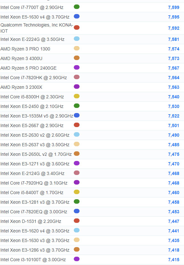Screen dimensions: 184x265
Task: Click the 7,540 score value
Action: pos(174,97)
